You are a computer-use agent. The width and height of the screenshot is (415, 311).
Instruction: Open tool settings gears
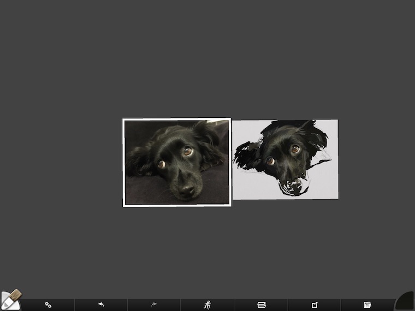click(x=48, y=305)
